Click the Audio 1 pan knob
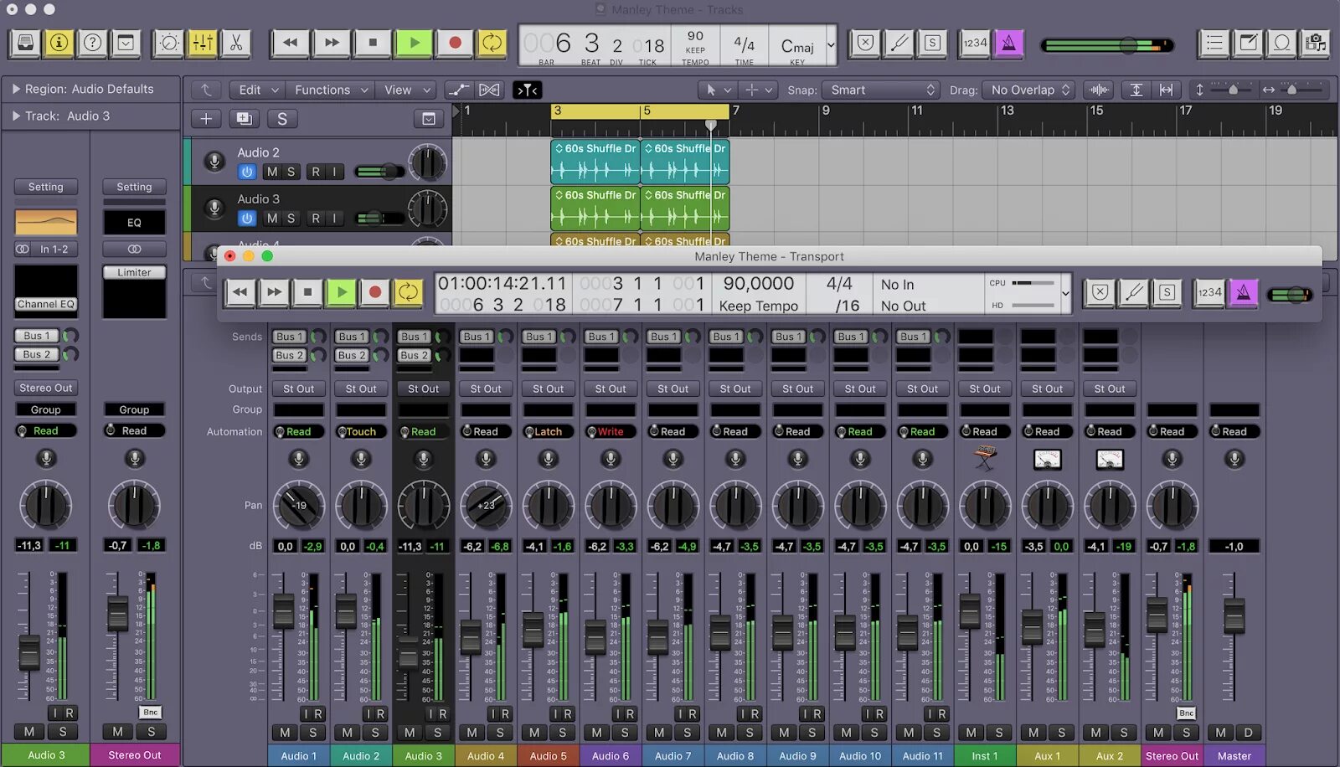Screen dimensions: 1340x767 coord(298,505)
